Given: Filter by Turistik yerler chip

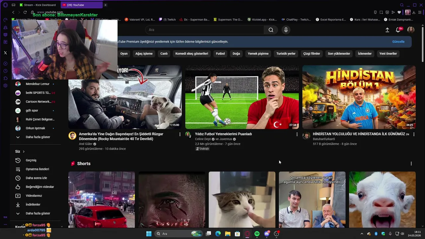Looking at the screenshot, I should [286, 53].
